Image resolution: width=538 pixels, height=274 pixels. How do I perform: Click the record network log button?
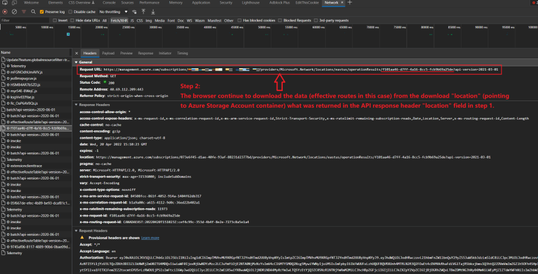pos(4,11)
